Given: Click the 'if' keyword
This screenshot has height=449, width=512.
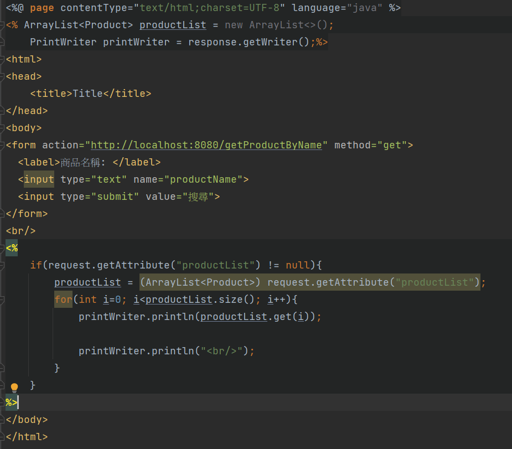Looking at the screenshot, I should coord(36,265).
